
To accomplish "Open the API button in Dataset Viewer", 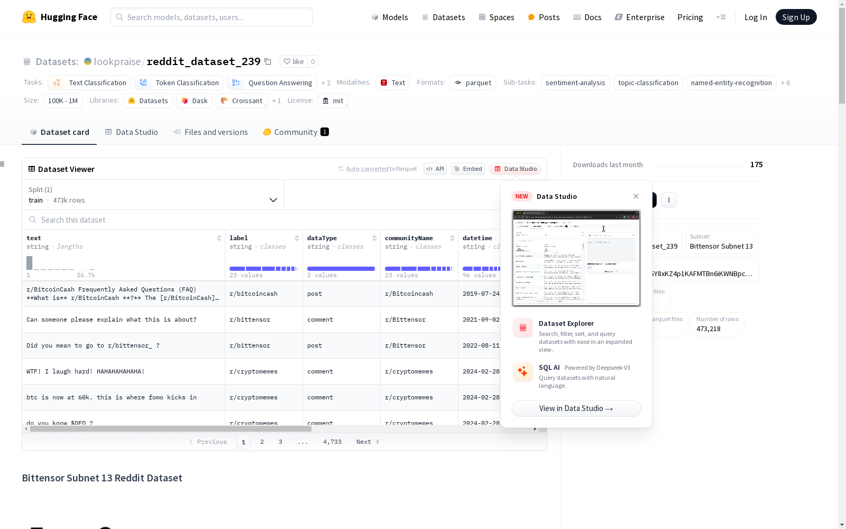I will click(x=435, y=169).
